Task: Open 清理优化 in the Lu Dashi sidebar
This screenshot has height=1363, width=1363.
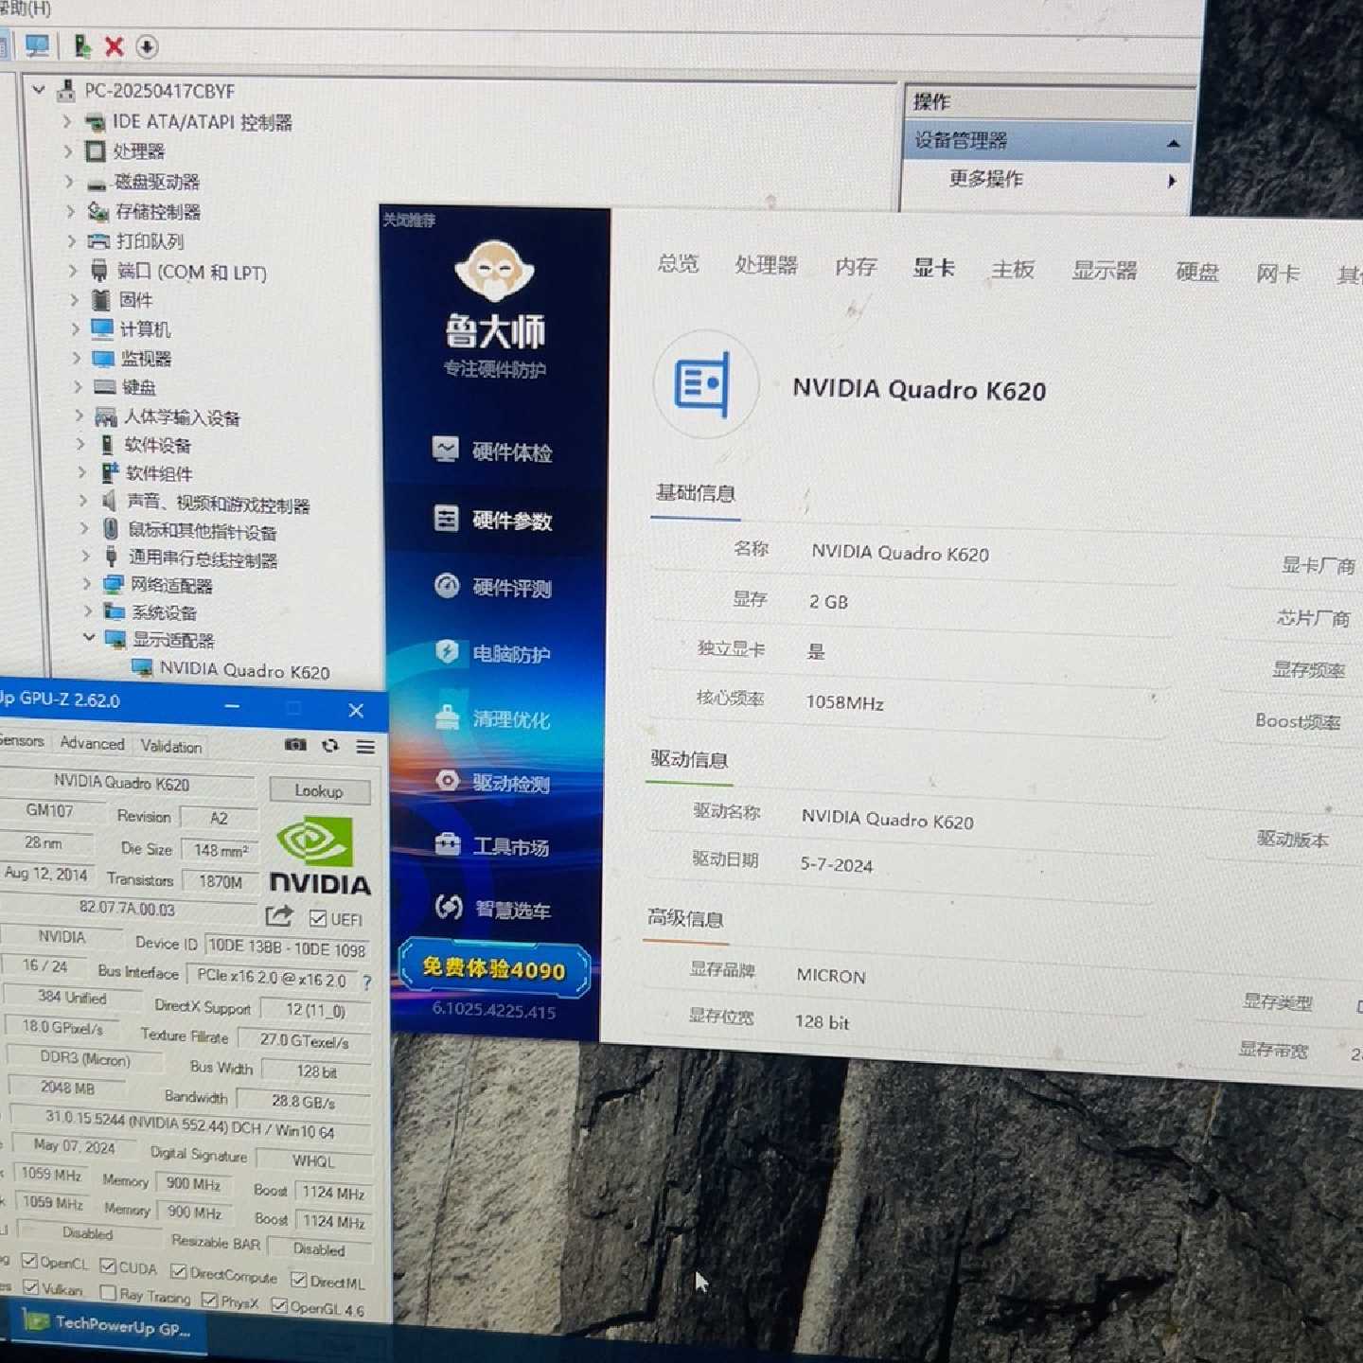Action: click(x=494, y=718)
